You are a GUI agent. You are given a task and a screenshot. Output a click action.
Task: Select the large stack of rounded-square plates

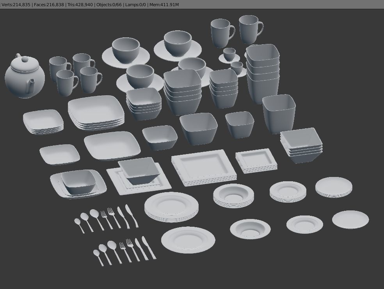pyautogui.click(x=96, y=112)
